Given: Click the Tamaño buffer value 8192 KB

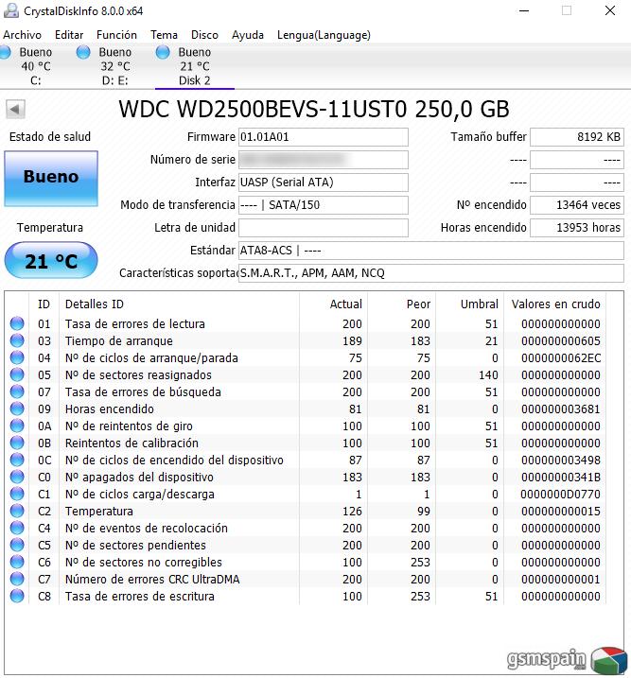Looking at the screenshot, I should 577,137.
